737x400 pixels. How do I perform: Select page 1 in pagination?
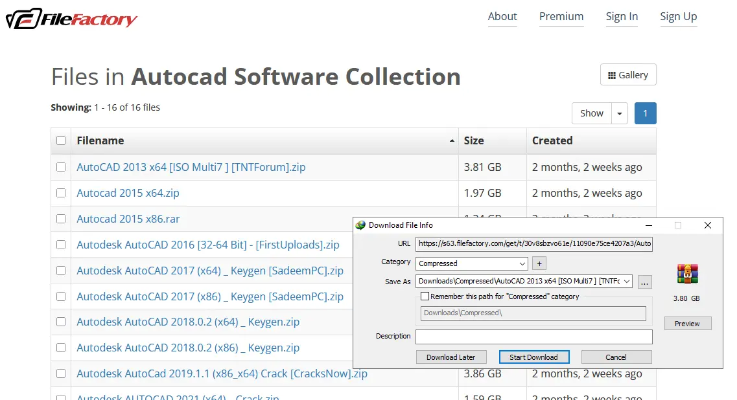[645, 113]
